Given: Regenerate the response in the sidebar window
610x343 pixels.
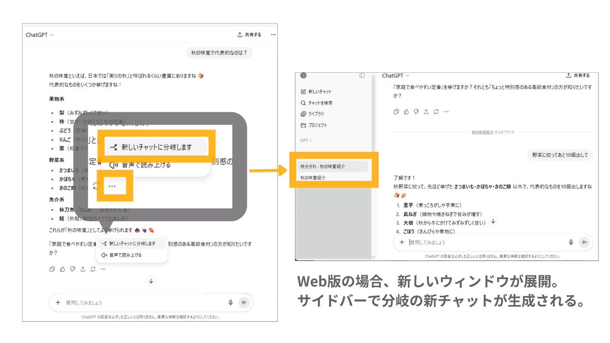Looking at the screenshot, I should pos(436,111).
